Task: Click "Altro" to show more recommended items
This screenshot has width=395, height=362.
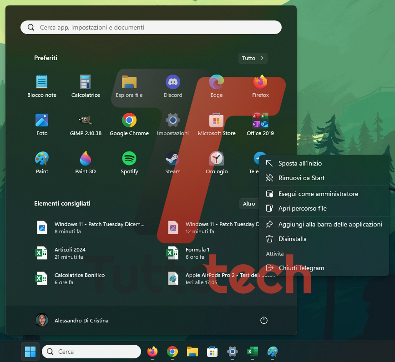Action: click(249, 204)
